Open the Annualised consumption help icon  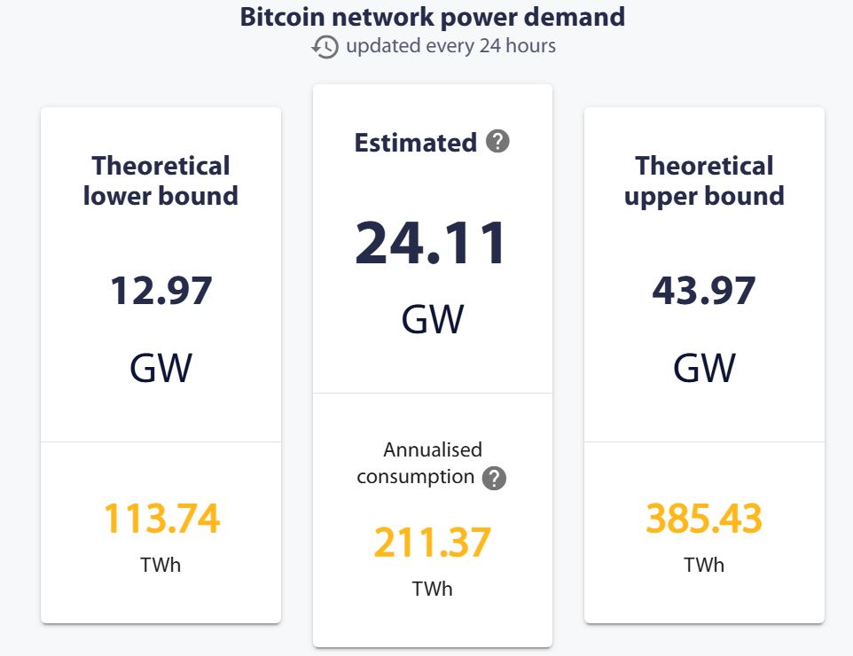[x=494, y=479]
